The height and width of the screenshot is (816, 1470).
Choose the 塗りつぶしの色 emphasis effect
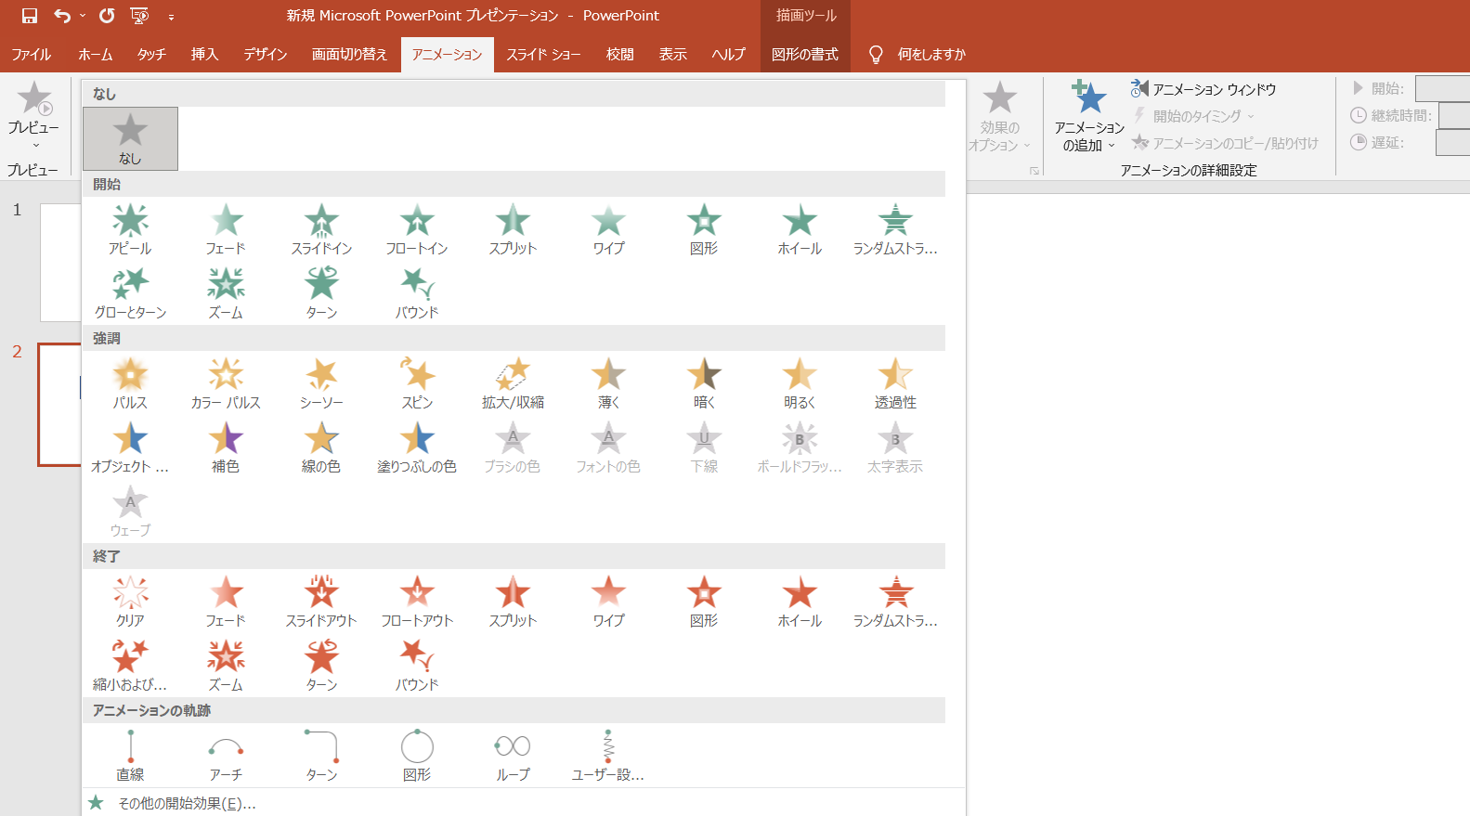[x=417, y=447]
